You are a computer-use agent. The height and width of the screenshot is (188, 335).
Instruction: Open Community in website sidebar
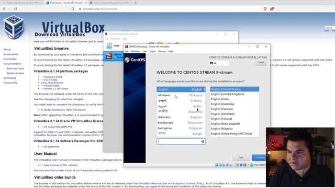pos(10,83)
